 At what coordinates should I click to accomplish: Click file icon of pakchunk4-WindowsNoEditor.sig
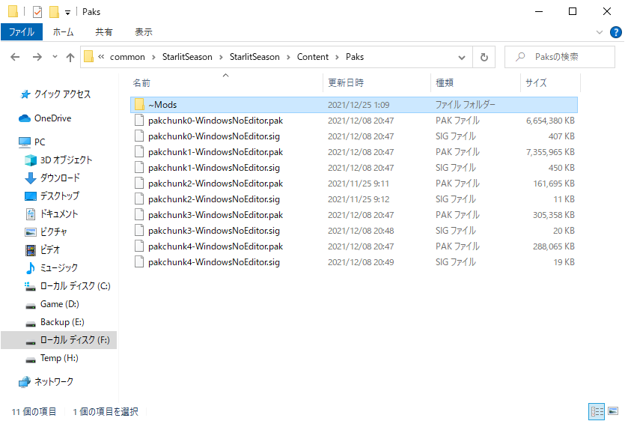pos(139,262)
